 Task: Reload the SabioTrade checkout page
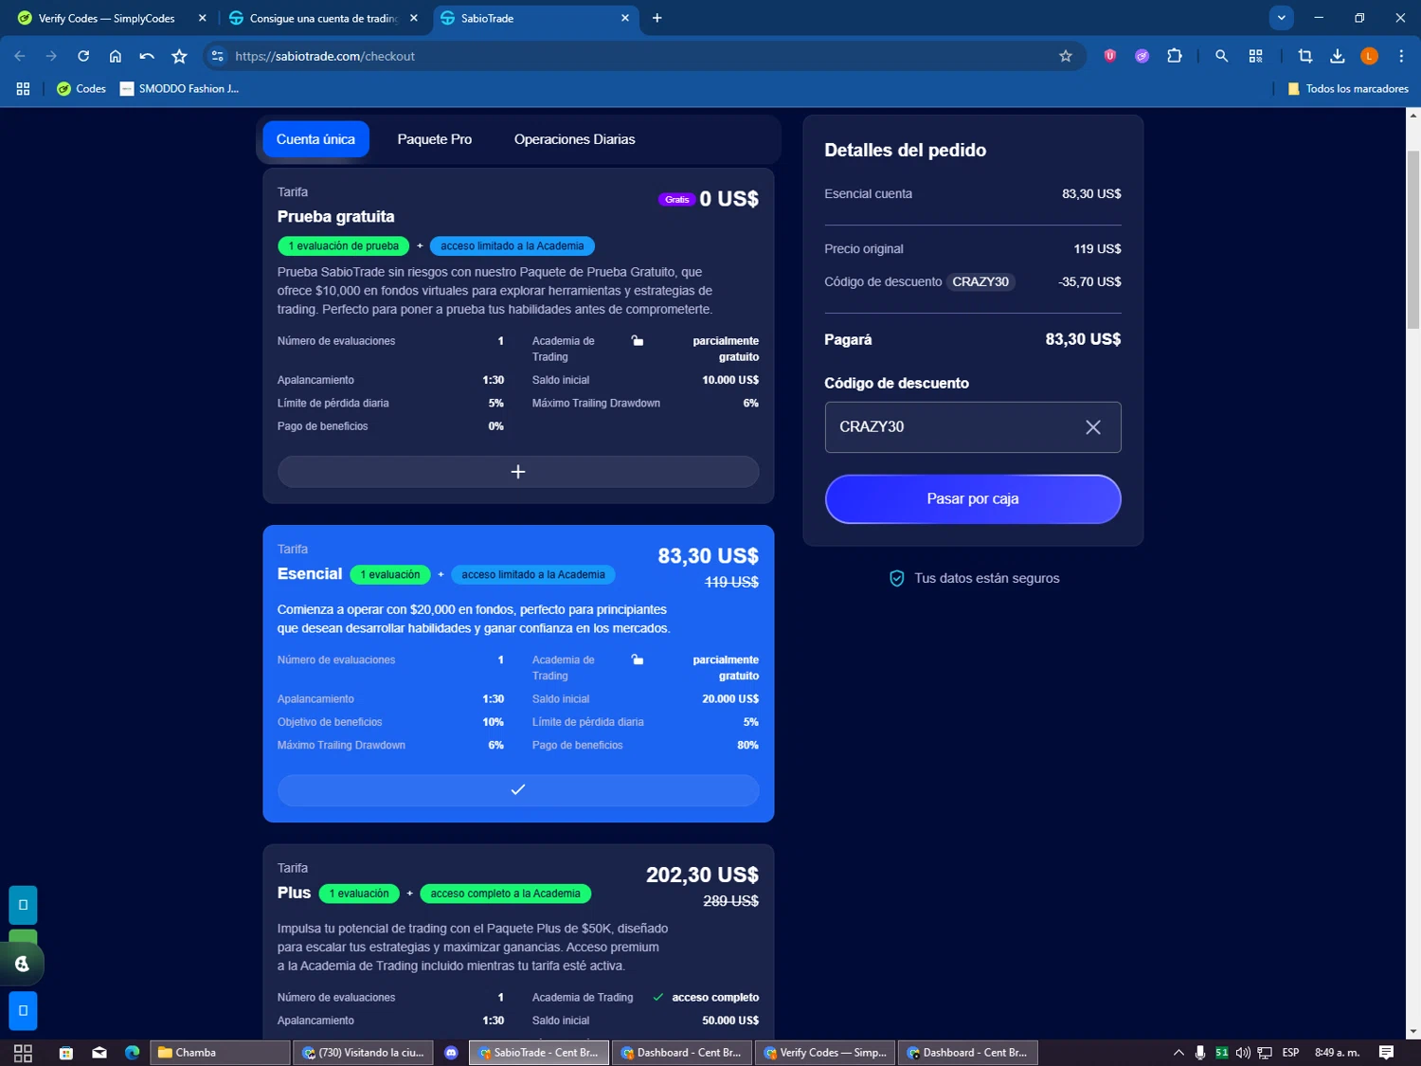click(83, 56)
